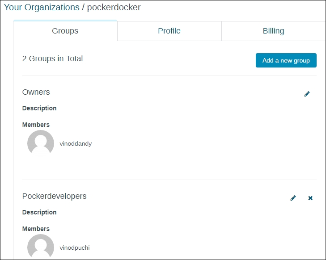Go to Your Organizations breadcrumb link

[42, 8]
